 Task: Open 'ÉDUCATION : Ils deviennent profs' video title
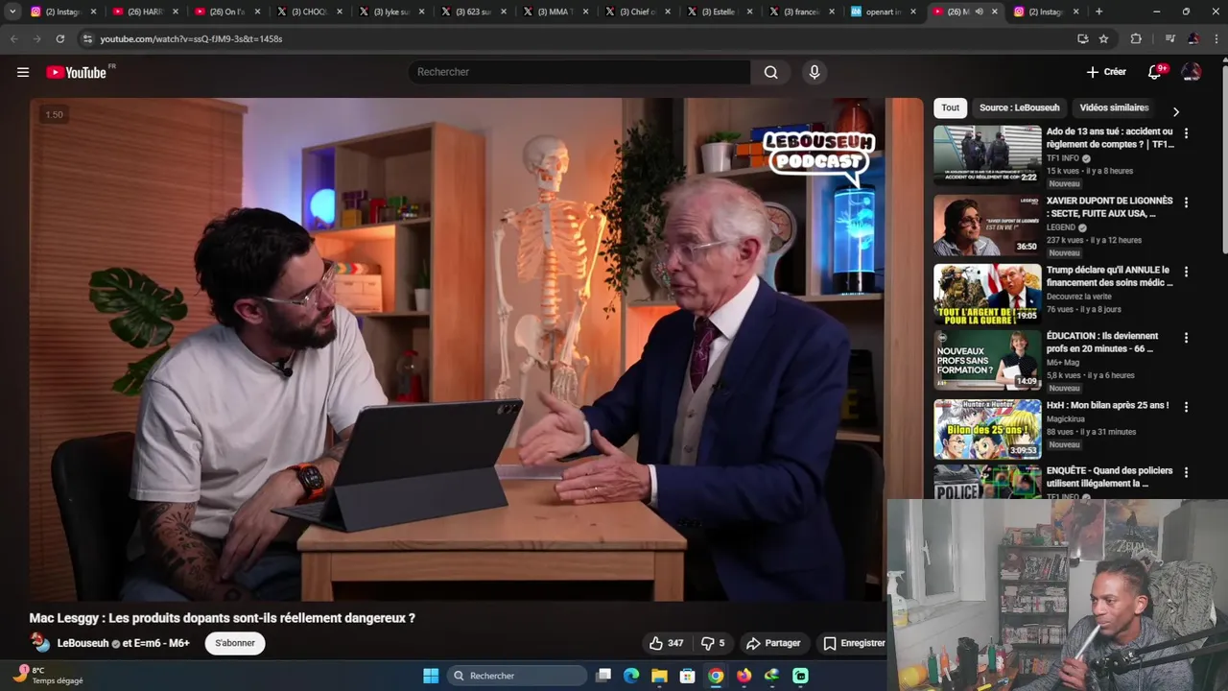pyautogui.click(x=1102, y=343)
